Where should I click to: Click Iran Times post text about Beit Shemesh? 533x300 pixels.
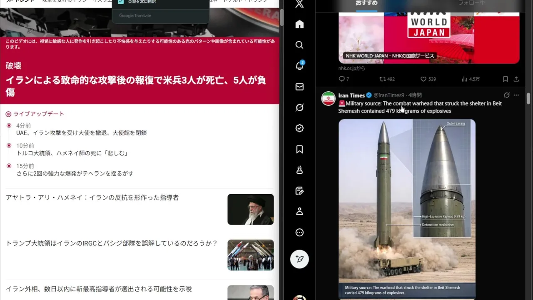pyautogui.click(x=420, y=107)
